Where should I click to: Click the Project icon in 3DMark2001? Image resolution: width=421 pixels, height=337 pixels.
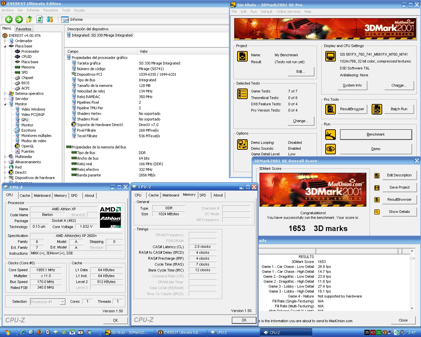[x=242, y=56]
